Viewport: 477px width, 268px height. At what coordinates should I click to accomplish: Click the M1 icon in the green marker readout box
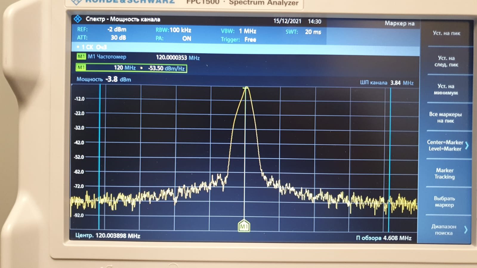click(x=81, y=68)
